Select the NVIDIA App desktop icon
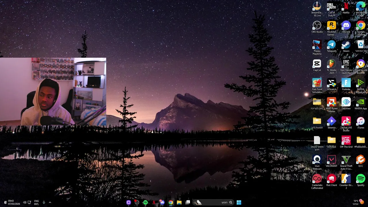This screenshot has width=368, height=207. point(361,104)
